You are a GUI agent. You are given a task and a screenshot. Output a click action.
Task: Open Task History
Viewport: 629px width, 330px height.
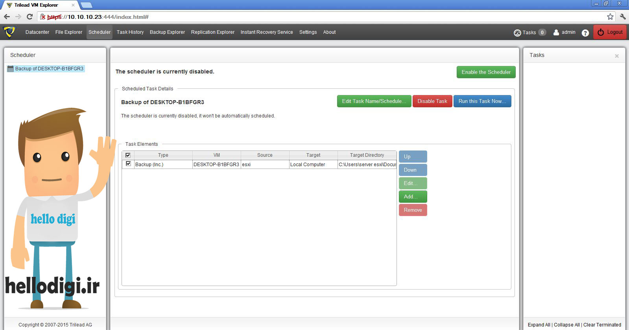tap(130, 32)
